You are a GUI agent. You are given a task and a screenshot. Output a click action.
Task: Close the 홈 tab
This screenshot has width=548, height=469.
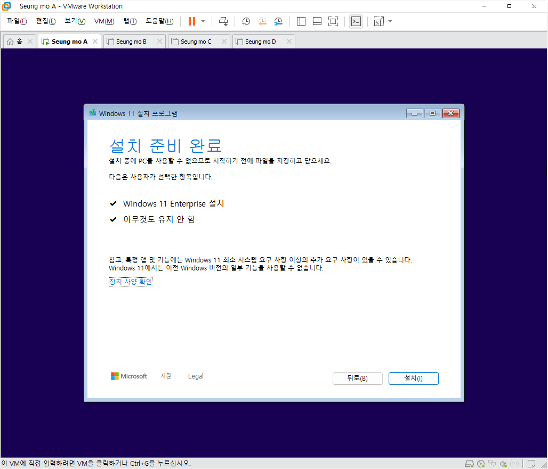click(x=30, y=41)
